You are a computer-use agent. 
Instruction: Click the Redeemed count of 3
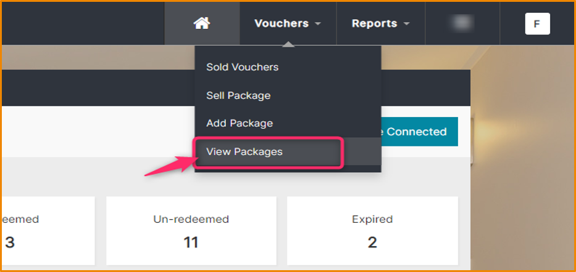[10, 242]
